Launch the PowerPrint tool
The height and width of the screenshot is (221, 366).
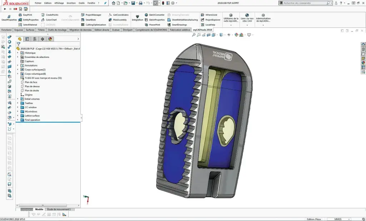coord(155,25)
